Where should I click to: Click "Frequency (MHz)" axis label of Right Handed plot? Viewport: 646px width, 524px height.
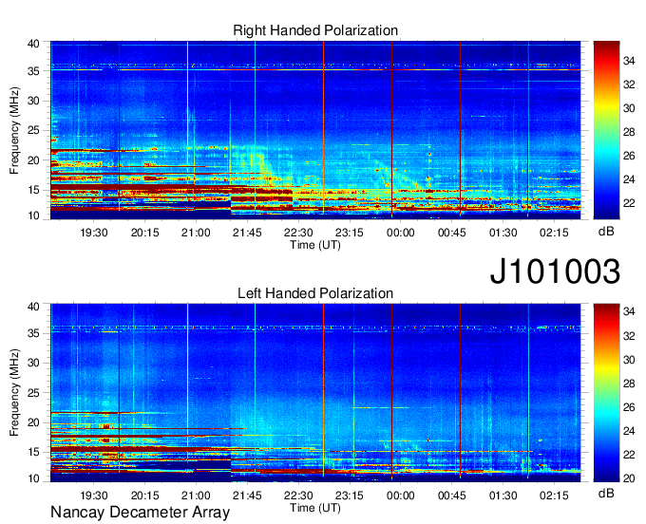click(x=14, y=130)
